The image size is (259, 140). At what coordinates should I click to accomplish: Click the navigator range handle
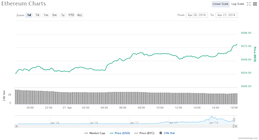234,120
